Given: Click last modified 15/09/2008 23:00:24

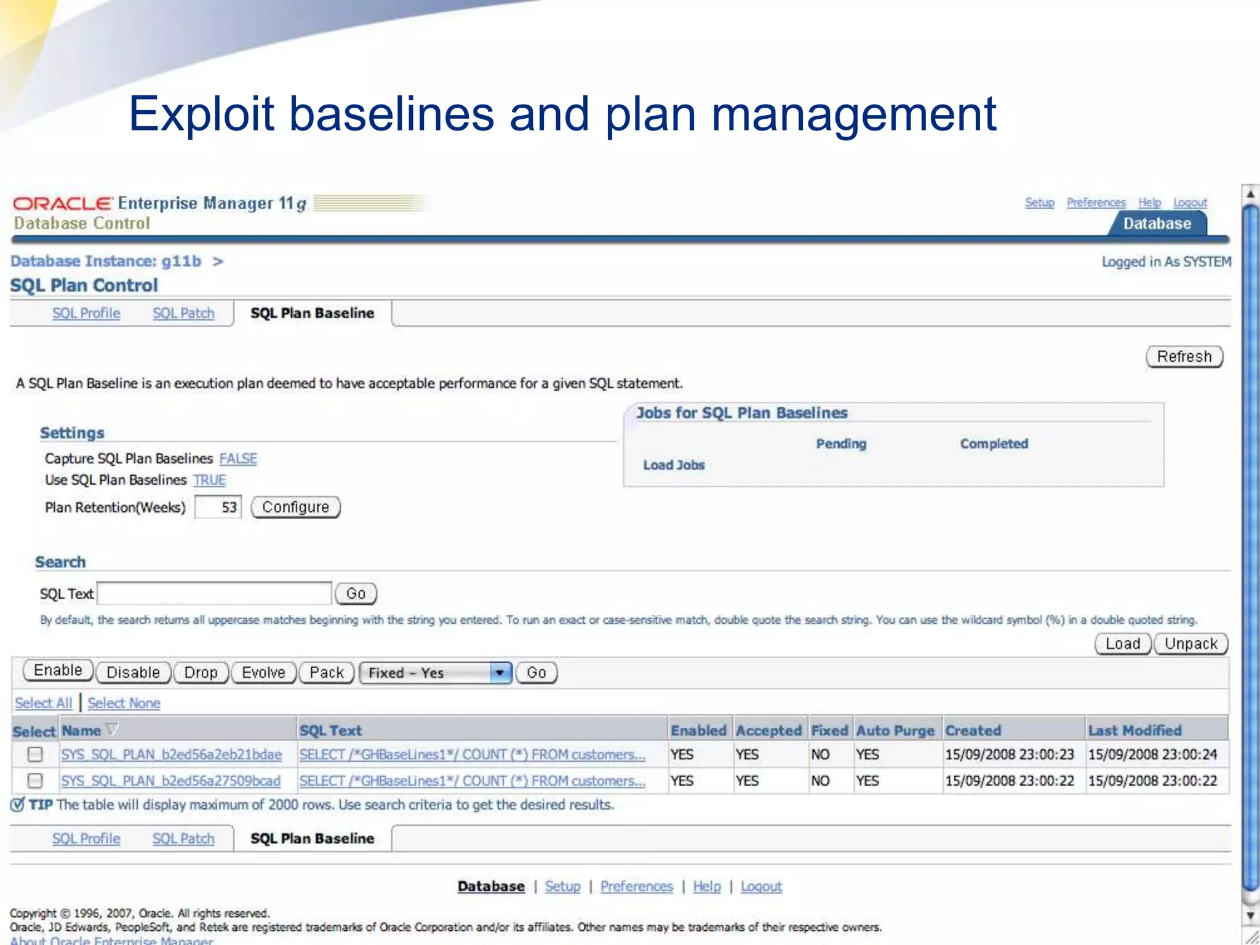Looking at the screenshot, I should 1152,754.
